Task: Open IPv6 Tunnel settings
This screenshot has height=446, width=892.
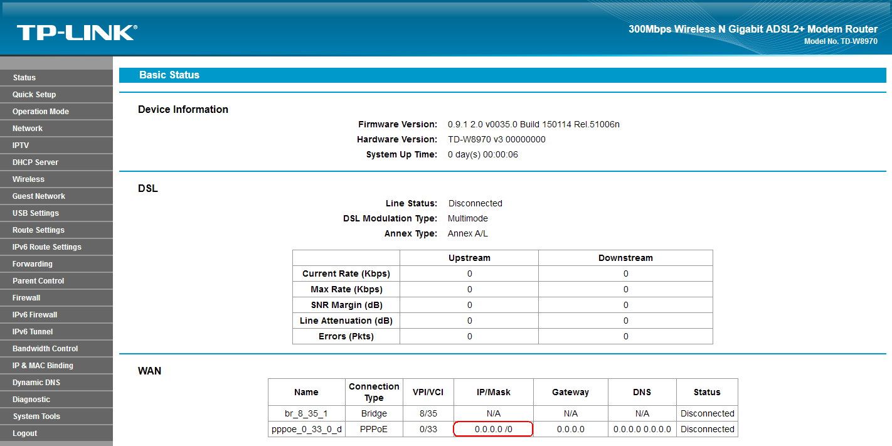Action: [x=56, y=332]
